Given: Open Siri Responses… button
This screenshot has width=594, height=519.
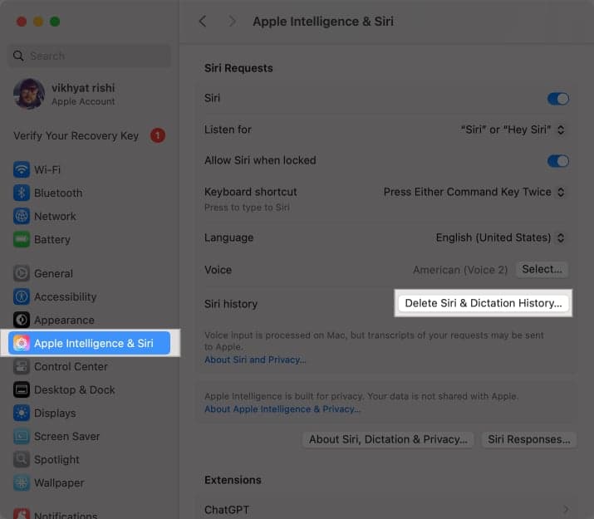Looking at the screenshot, I should pos(529,439).
